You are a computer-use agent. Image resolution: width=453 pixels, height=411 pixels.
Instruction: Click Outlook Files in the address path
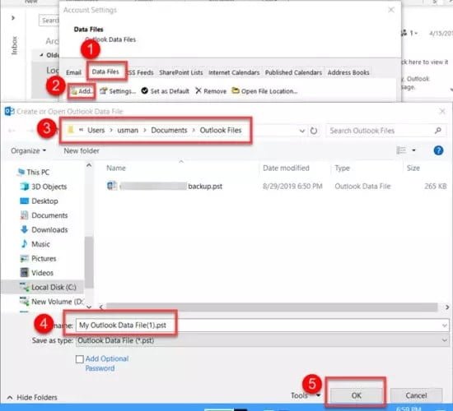221,131
